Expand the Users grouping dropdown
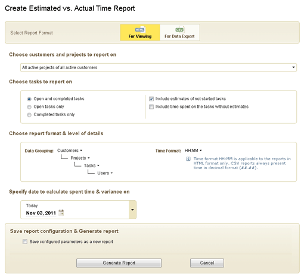 click(105, 173)
